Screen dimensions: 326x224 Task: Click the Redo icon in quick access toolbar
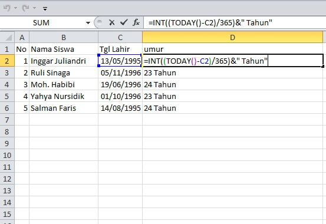pos(26,8)
